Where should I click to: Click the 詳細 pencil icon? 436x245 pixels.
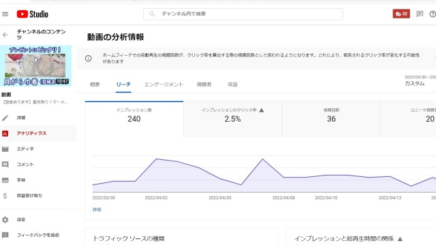pos(5,118)
